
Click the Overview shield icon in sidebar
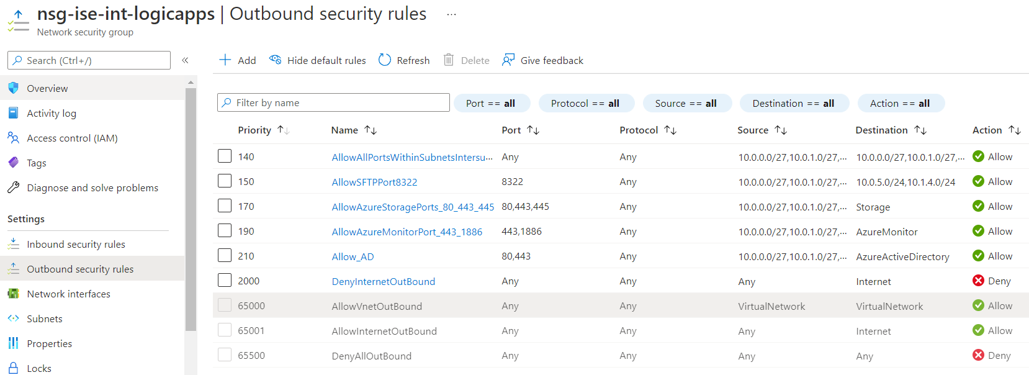click(x=13, y=88)
